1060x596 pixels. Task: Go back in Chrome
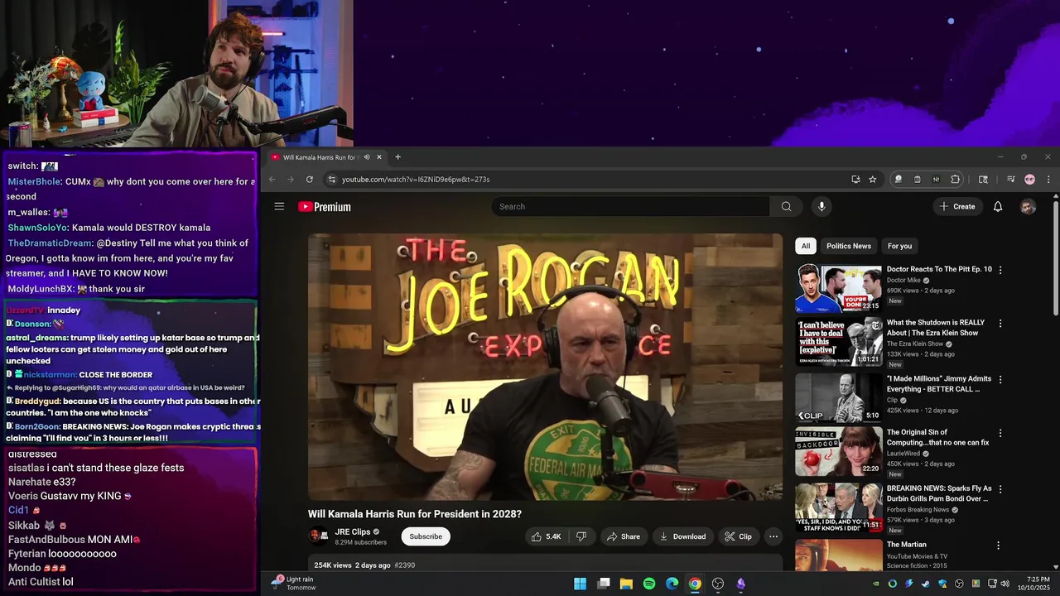272,180
